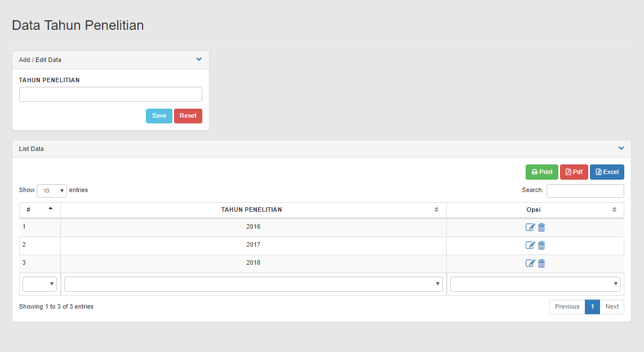Click trash icon for year 2017
The width and height of the screenshot is (644, 352).
pyautogui.click(x=541, y=246)
